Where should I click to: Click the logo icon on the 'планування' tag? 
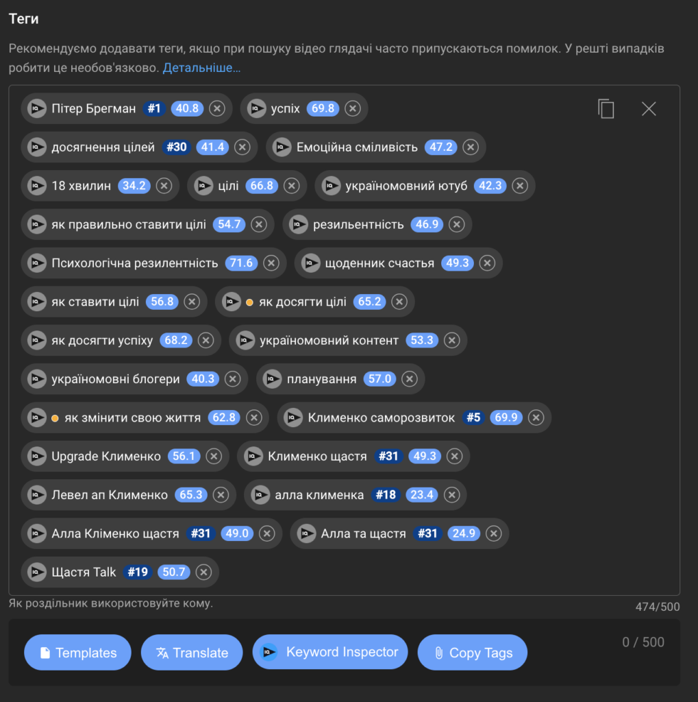[x=273, y=378]
